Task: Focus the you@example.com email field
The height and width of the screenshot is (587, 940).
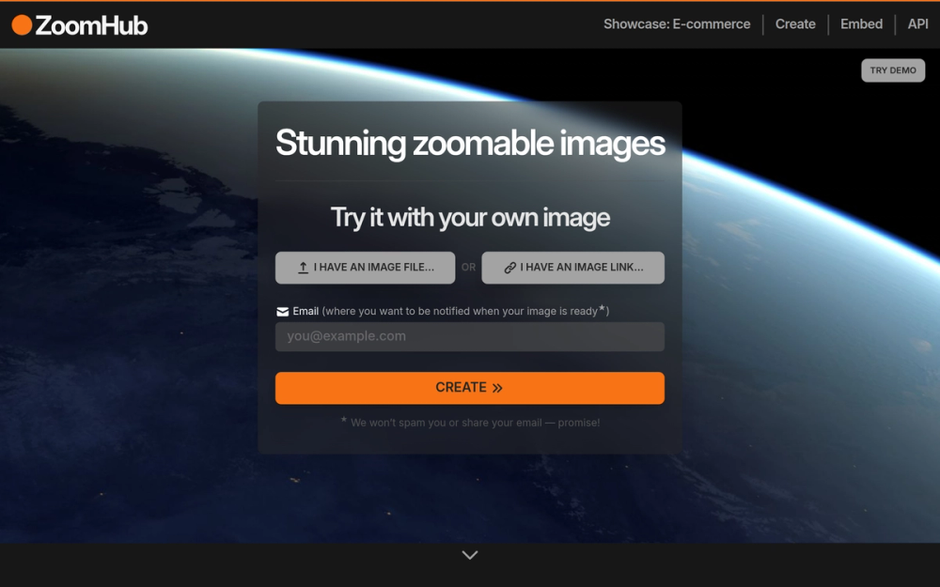Action: click(469, 336)
